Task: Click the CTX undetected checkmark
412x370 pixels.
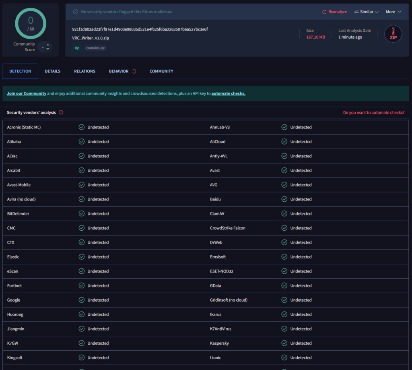Action: pyautogui.click(x=82, y=242)
